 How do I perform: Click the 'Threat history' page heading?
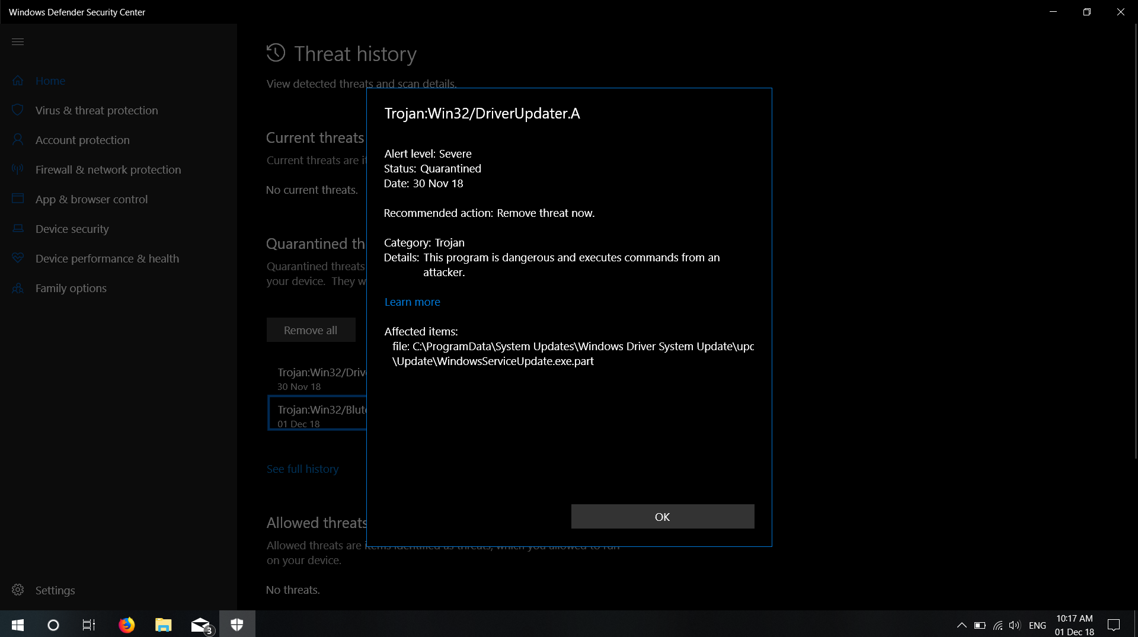[355, 54]
